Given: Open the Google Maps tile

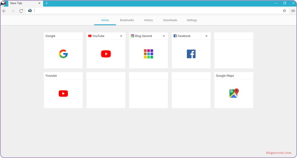Looking at the screenshot, I should click(x=234, y=90).
